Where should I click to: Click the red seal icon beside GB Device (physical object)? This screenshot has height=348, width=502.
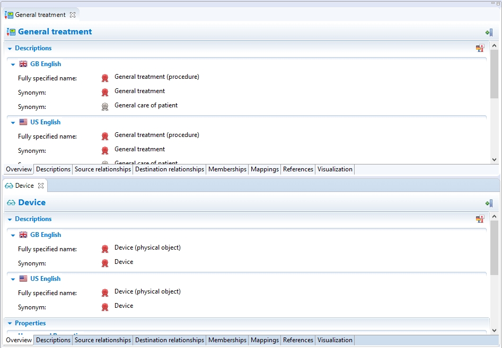[x=105, y=249]
